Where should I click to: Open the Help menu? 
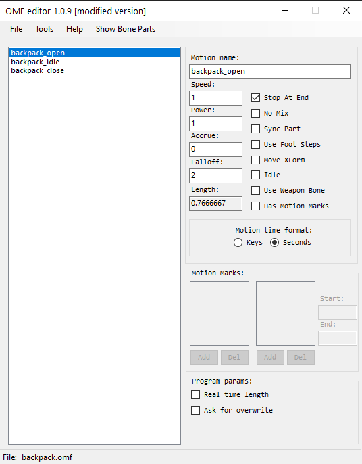tap(74, 29)
